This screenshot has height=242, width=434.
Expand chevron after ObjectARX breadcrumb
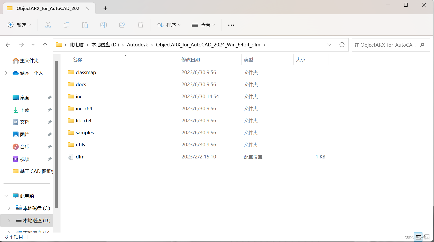(x=264, y=45)
